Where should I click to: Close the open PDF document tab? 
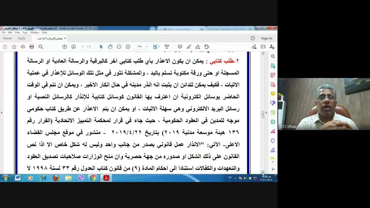pos(65,38)
